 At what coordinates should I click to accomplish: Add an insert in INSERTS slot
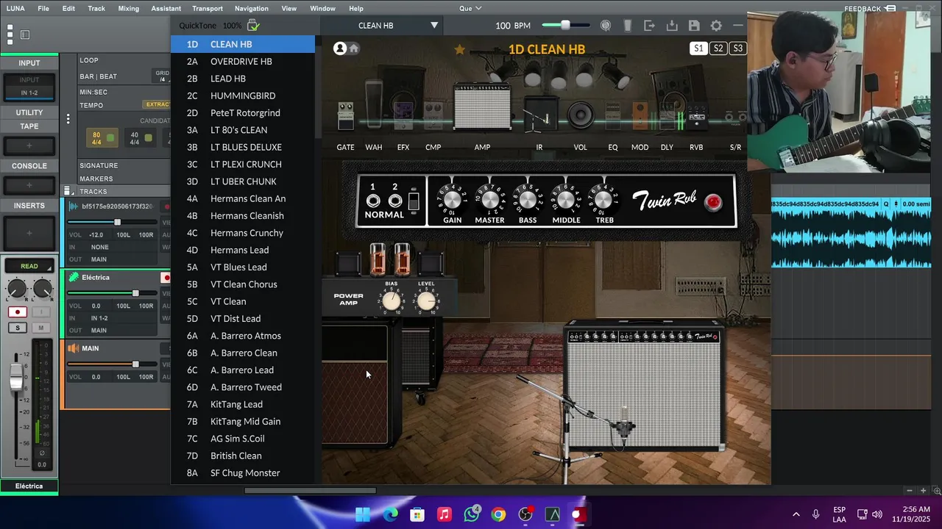pos(29,233)
